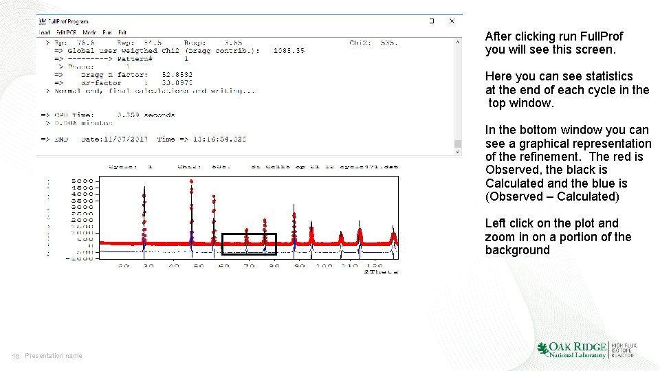Click the END Date line in output log
This screenshot has height=371, width=660.
click(143, 139)
